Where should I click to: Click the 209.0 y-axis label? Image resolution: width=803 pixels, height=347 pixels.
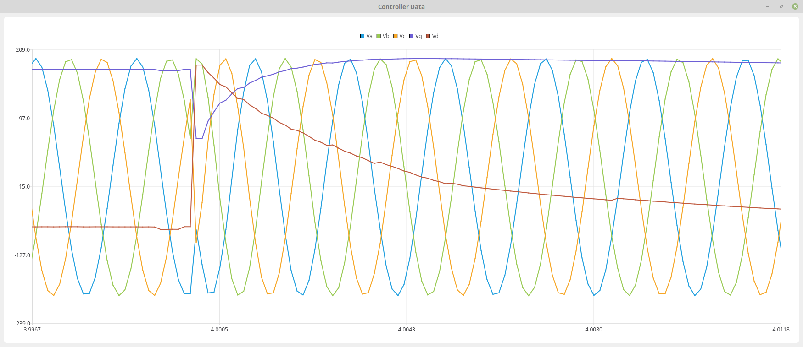coord(22,50)
